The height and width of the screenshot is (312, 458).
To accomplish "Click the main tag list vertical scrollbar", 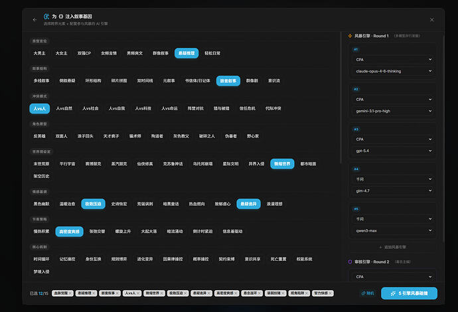I will pos(341,98).
